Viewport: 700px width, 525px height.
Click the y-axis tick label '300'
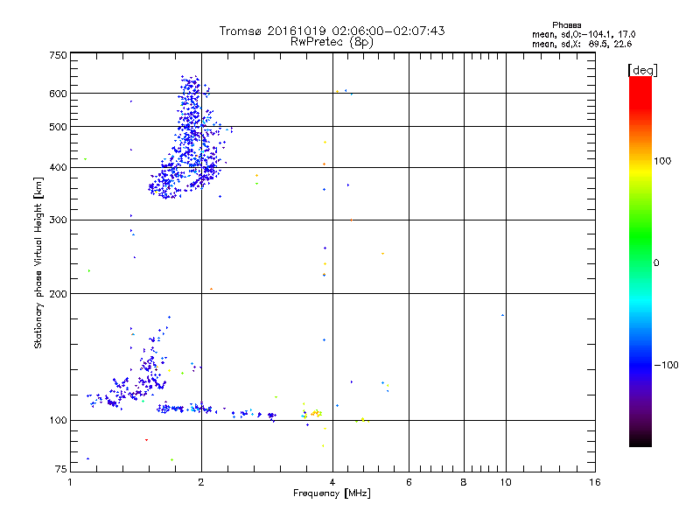tap(58, 220)
